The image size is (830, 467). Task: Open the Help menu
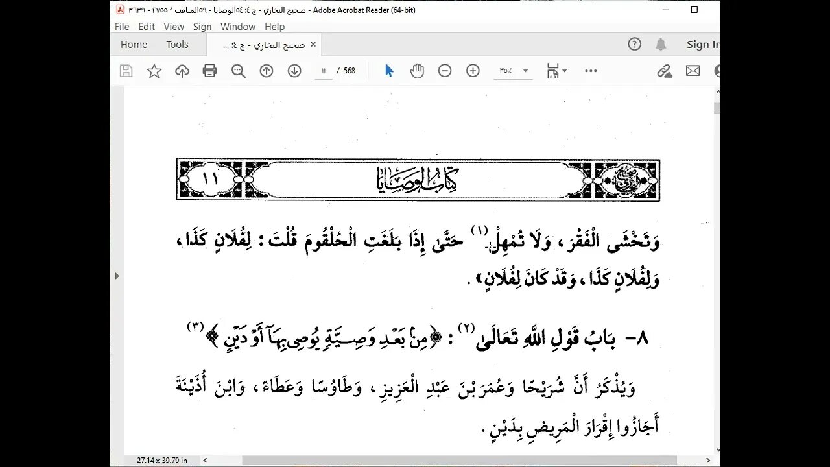(274, 27)
